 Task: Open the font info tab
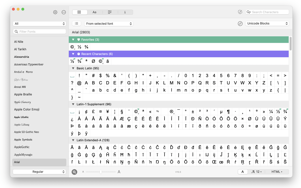tap(125, 12)
